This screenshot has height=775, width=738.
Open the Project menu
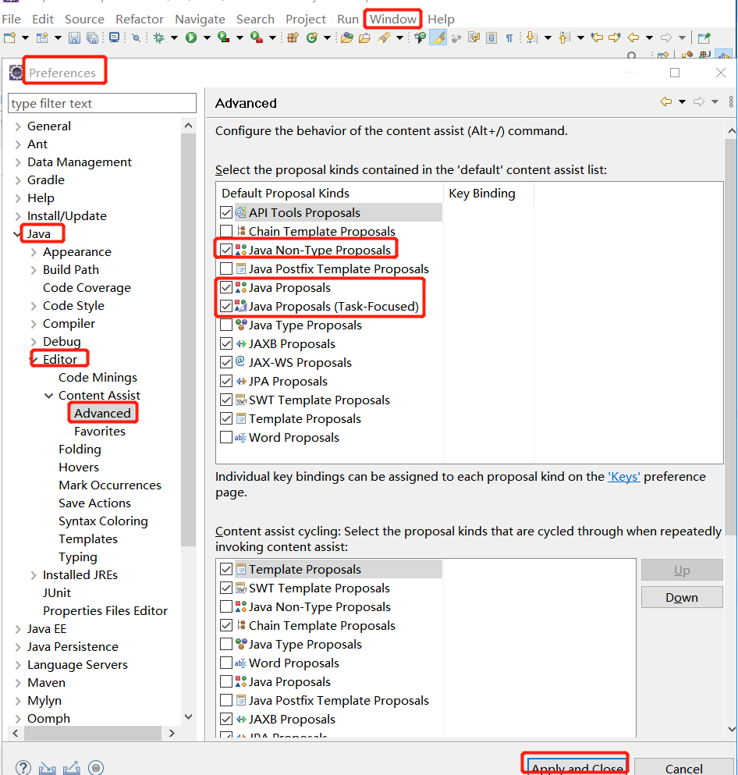coord(306,19)
